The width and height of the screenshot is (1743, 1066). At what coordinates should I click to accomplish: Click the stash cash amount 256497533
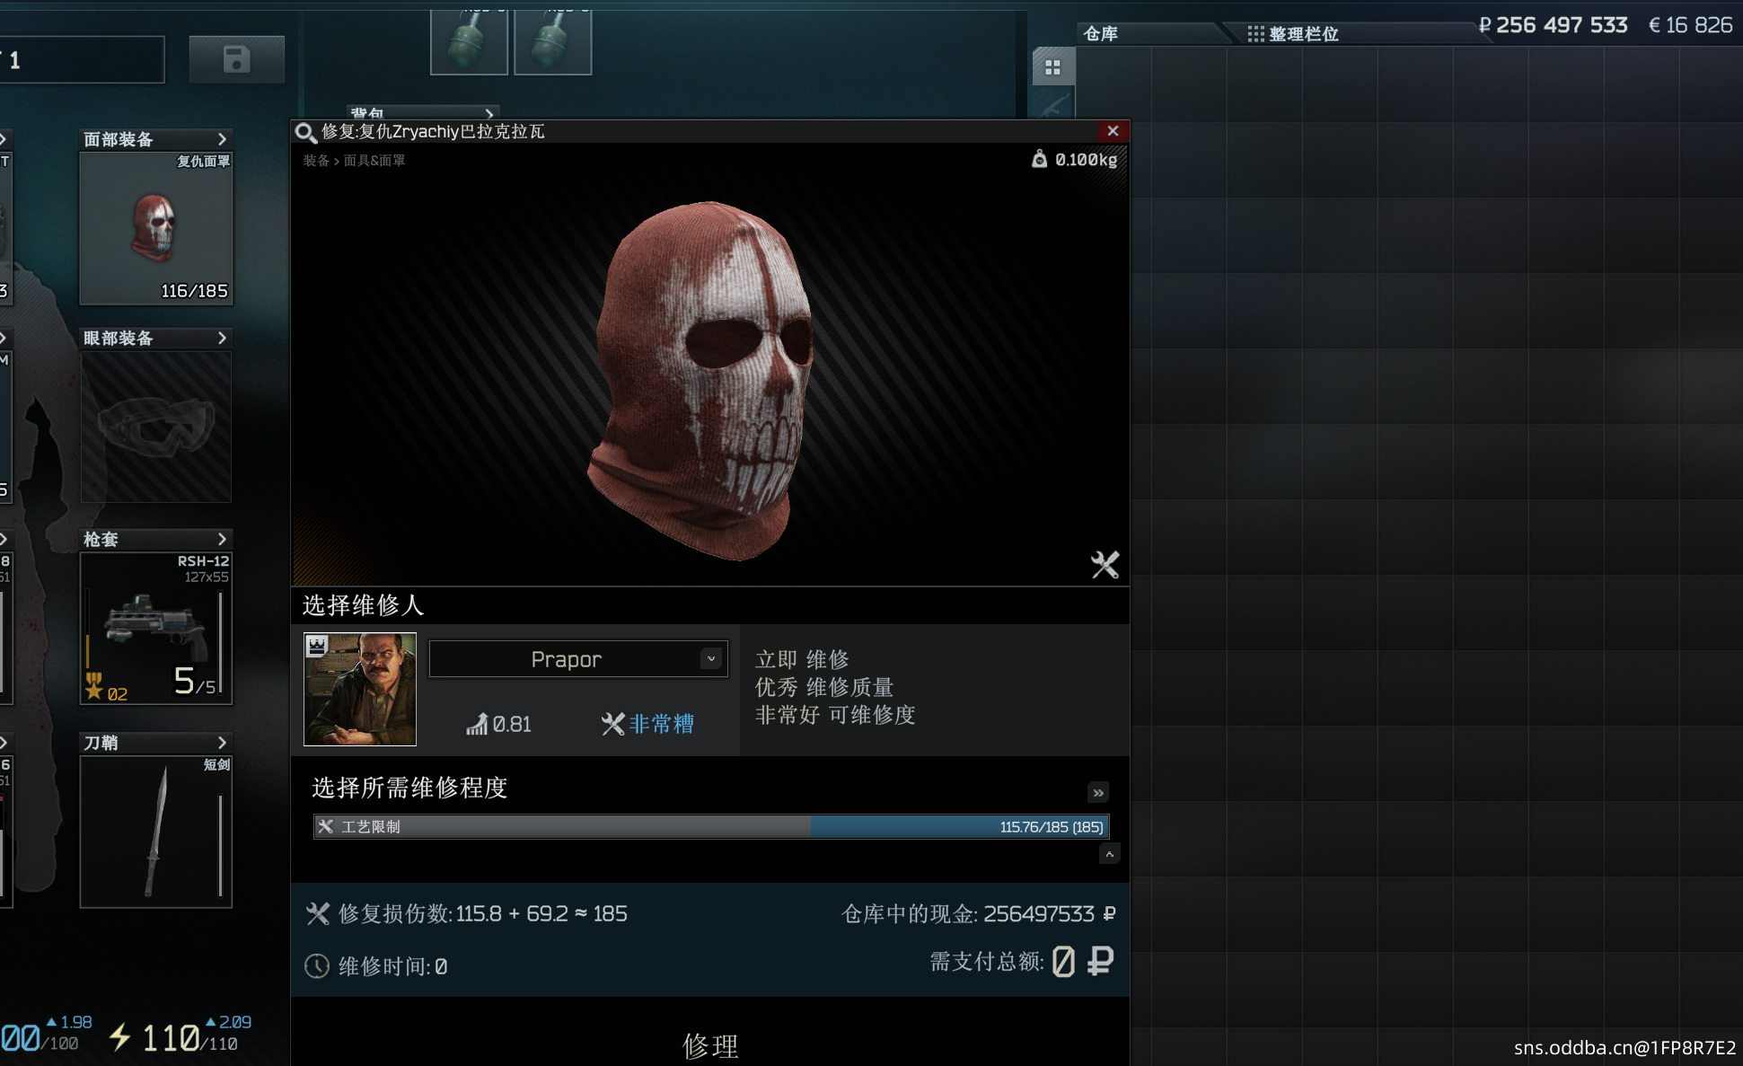tap(1039, 913)
